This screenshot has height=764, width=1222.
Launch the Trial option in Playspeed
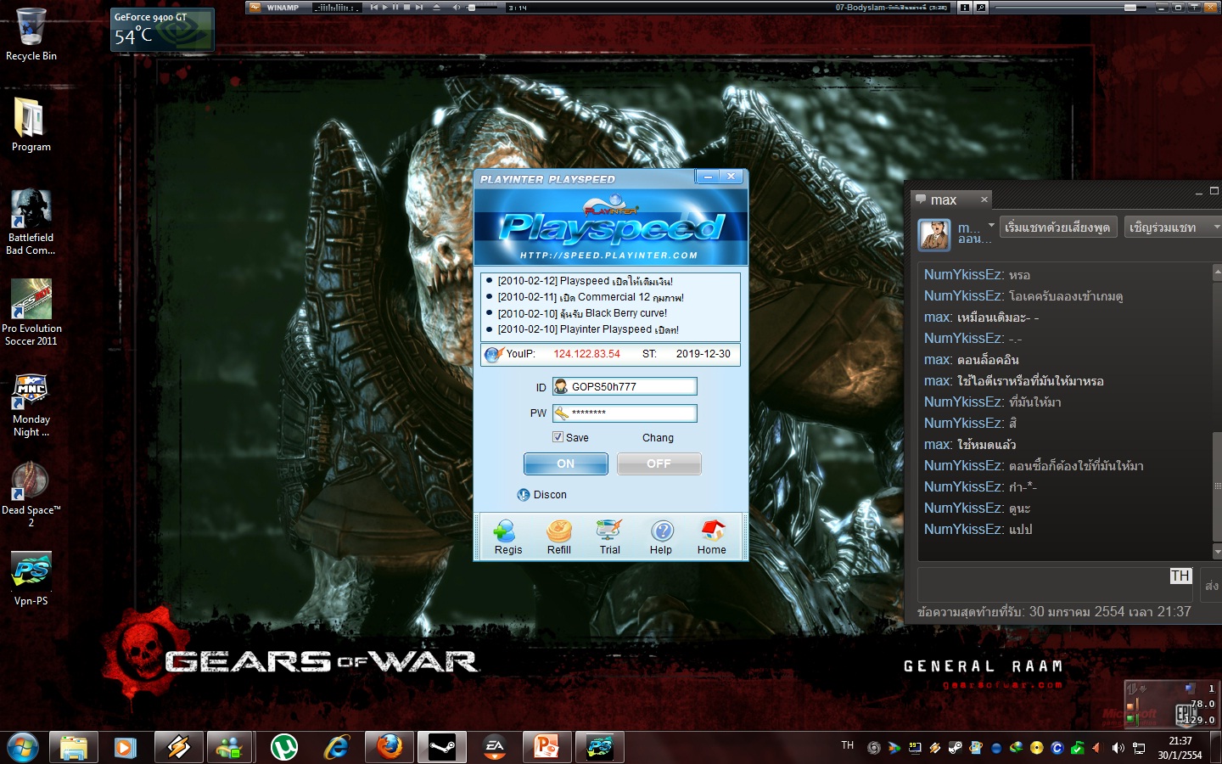[609, 537]
